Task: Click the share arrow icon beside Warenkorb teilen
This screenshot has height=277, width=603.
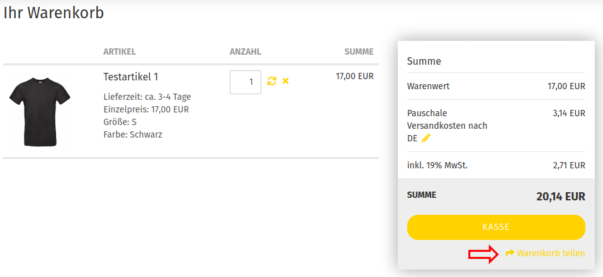Action: coord(510,253)
